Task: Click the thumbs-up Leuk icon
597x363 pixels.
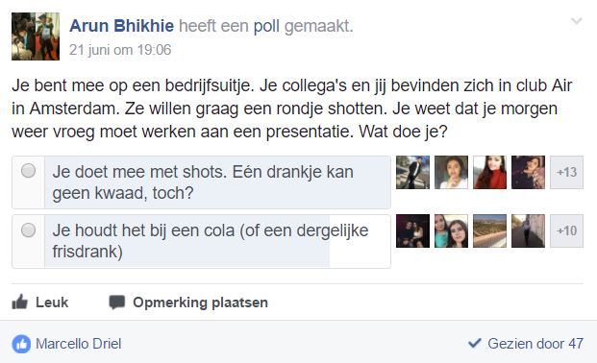Action: click(20, 302)
